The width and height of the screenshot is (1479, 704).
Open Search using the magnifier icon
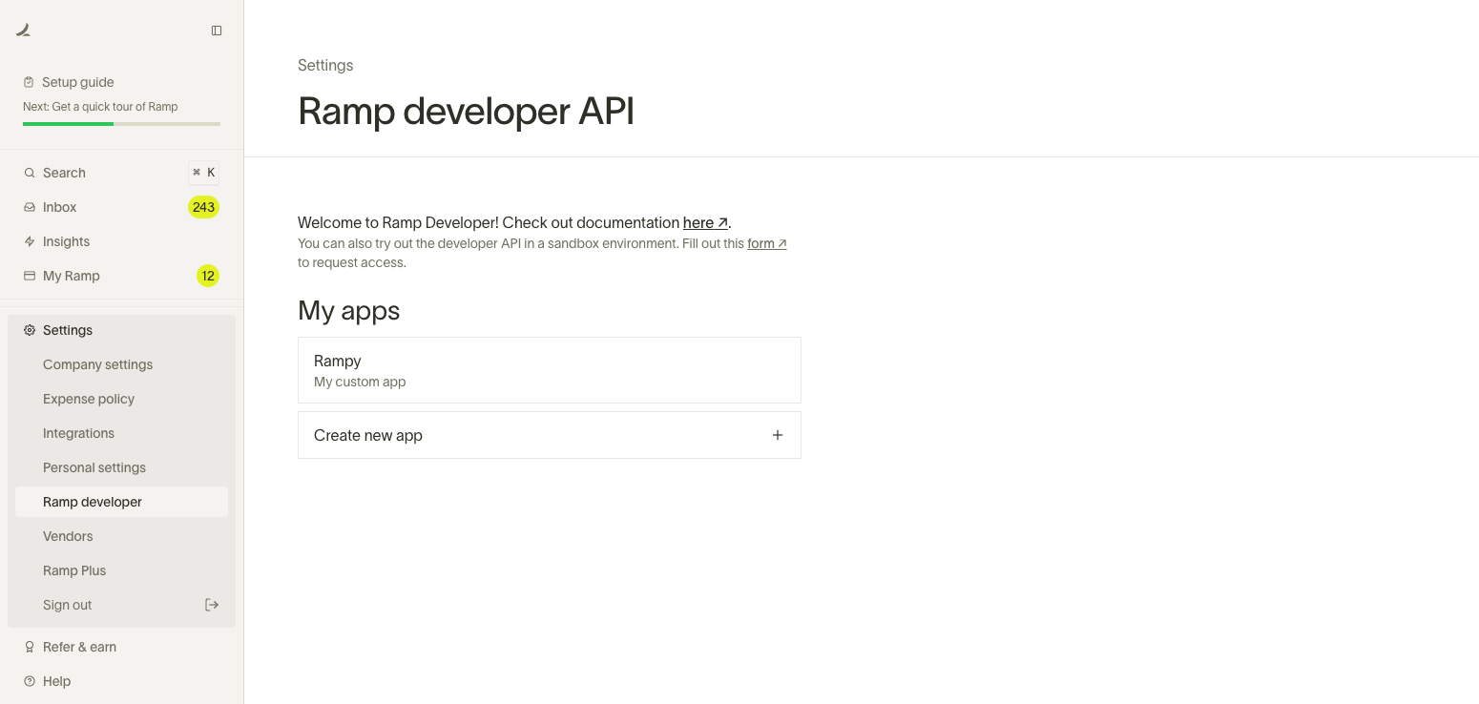click(29, 173)
